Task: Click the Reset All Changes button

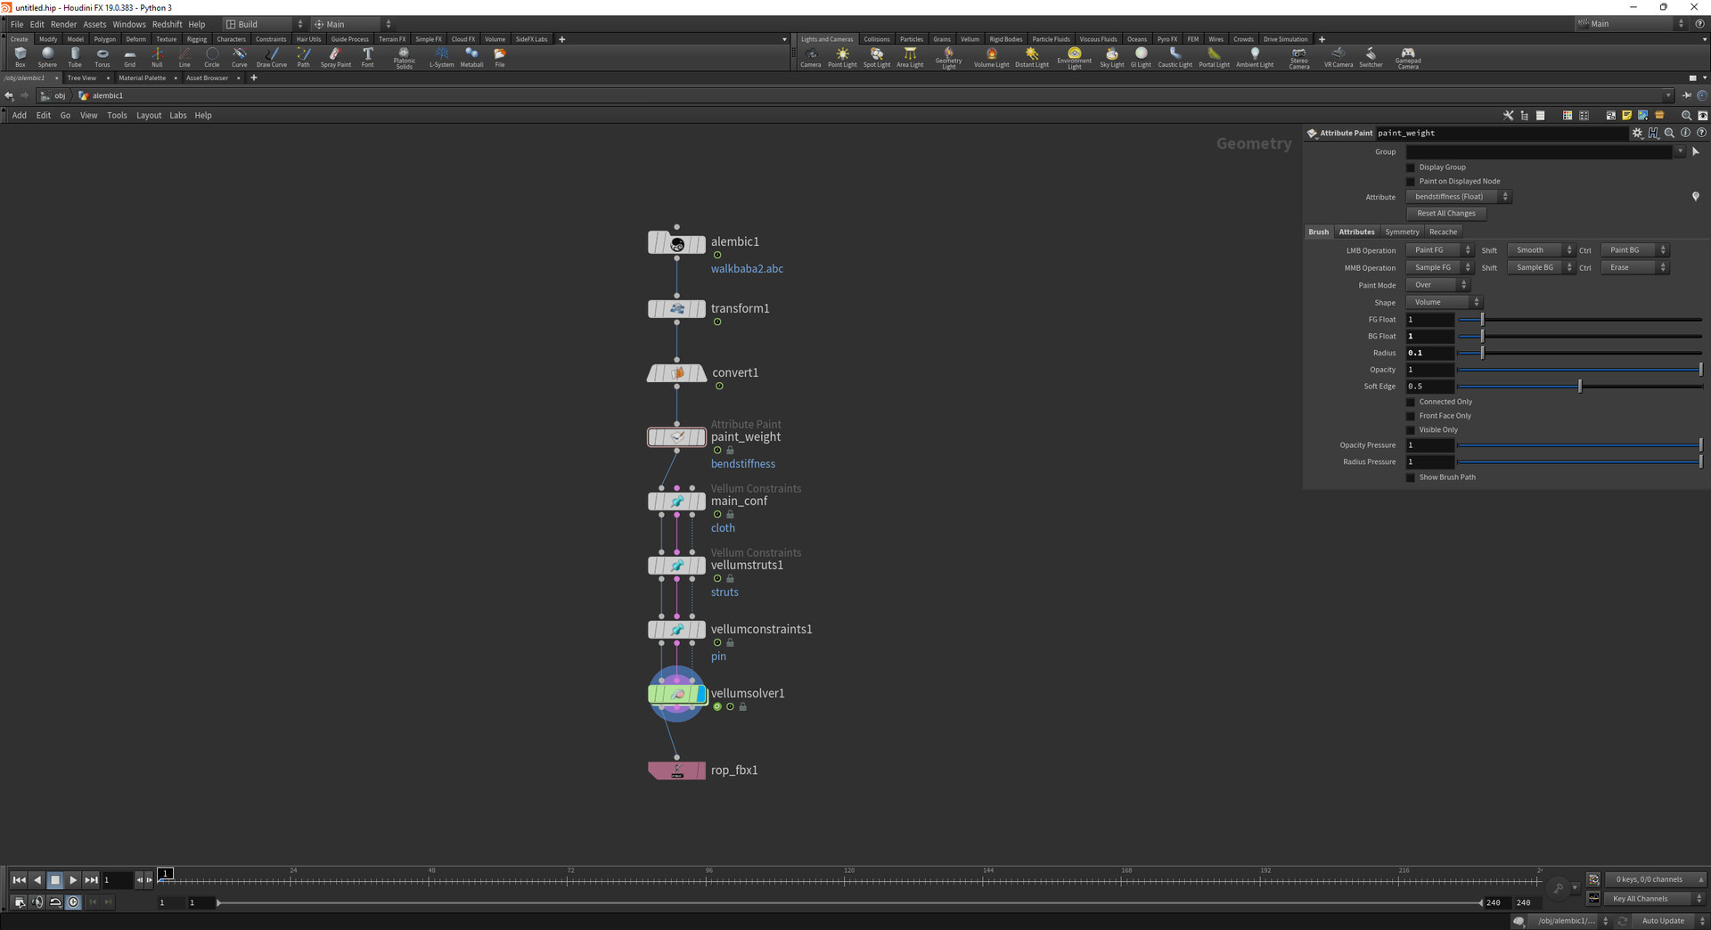Action: coord(1446,214)
